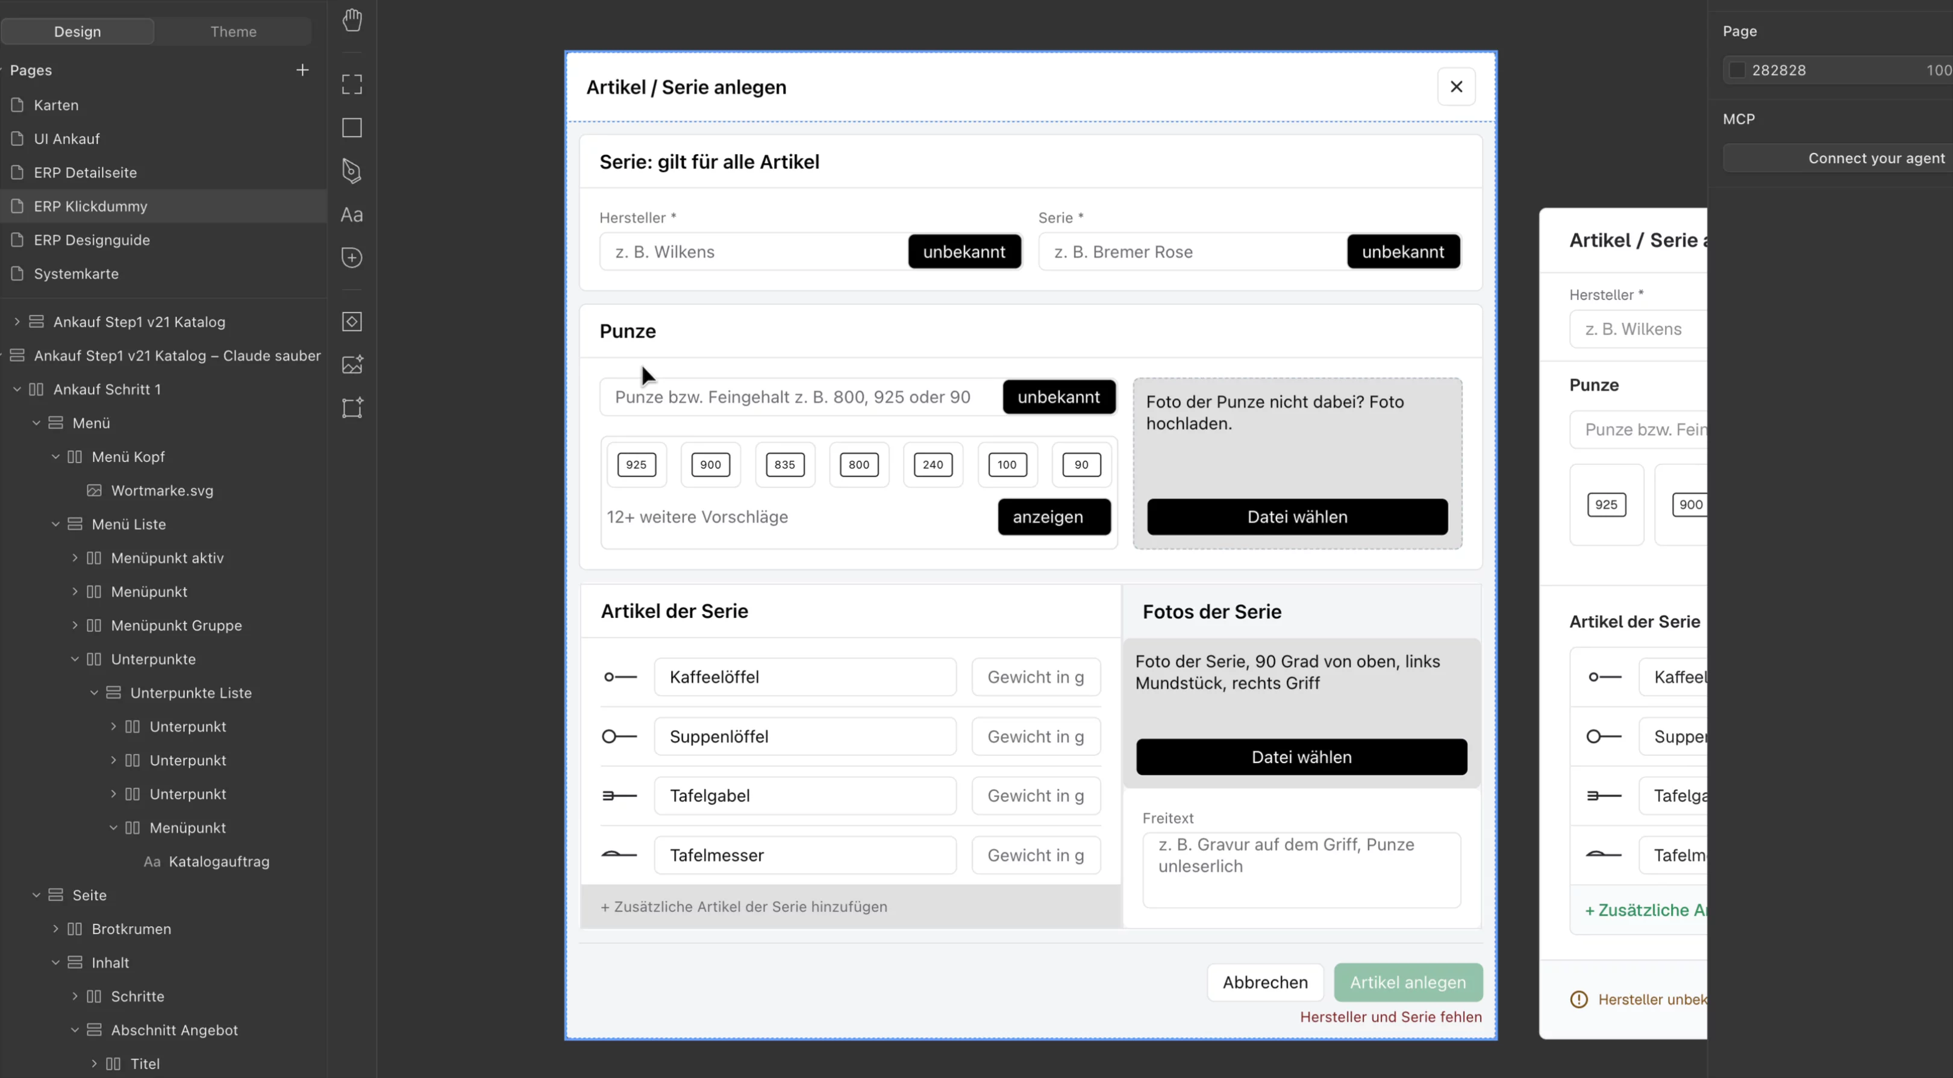Add a new page with plus icon
The image size is (1953, 1078).
[x=302, y=70]
